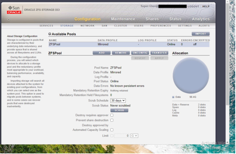Click the ORACLE ZFS STORAGE OCI title
The height and width of the screenshot is (154, 236).
point(42,10)
